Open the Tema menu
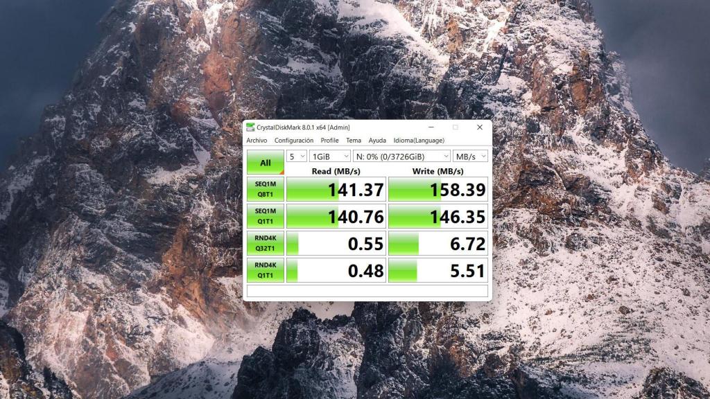This screenshot has width=710, height=399. coord(354,141)
